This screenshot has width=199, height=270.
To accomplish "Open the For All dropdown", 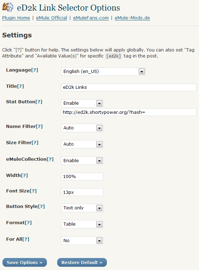I will click(x=82, y=240).
